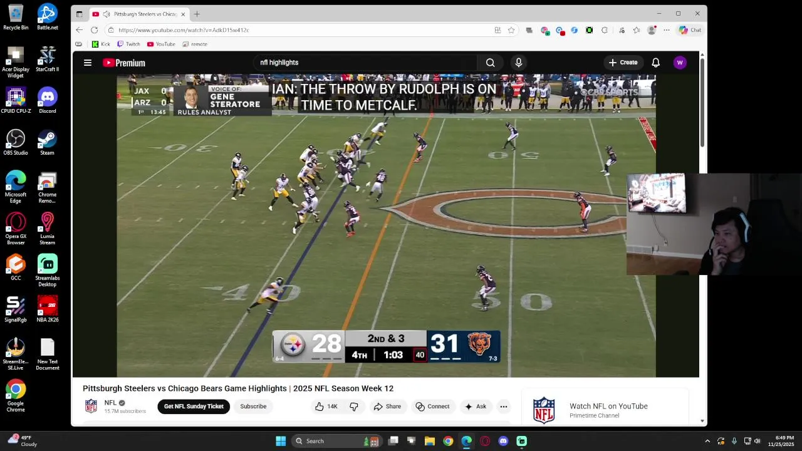Click the Ask button
Image resolution: width=802 pixels, height=451 pixels.
(475, 407)
